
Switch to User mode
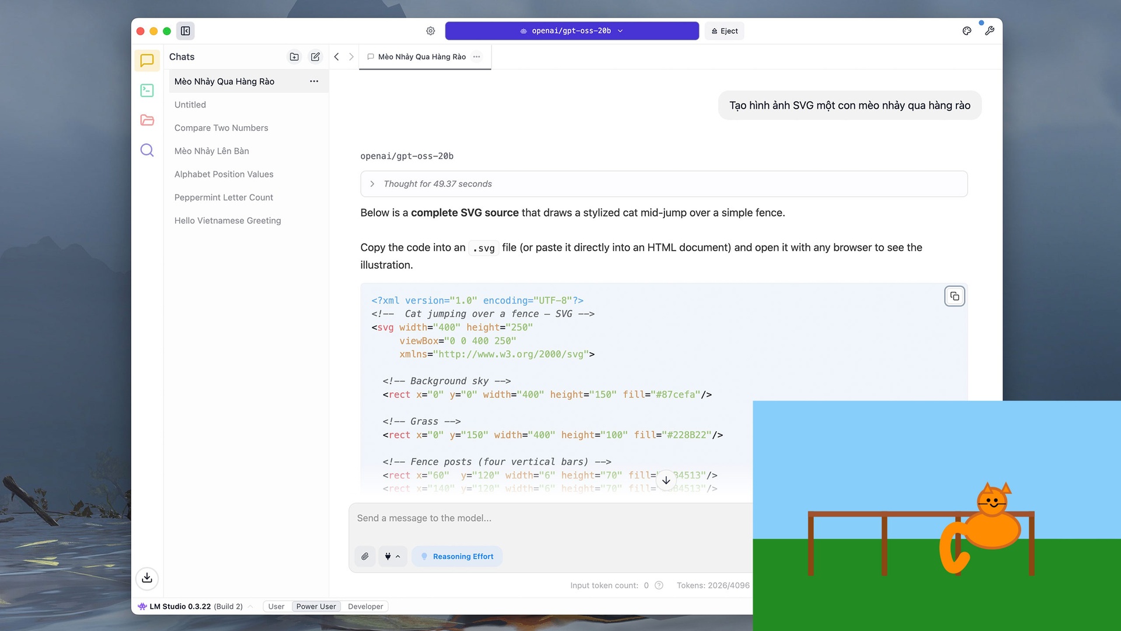276,606
